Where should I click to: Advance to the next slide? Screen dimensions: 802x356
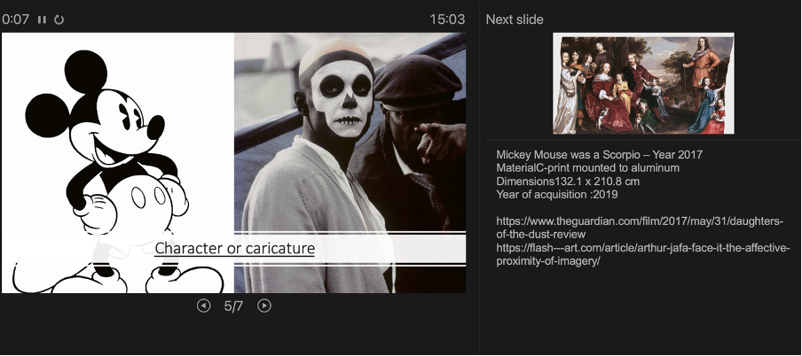(x=263, y=306)
